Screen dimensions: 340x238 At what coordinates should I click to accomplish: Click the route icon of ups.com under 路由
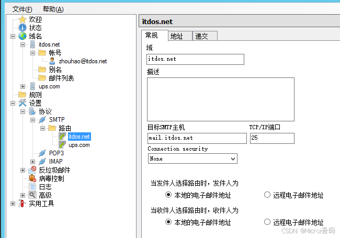click(x=62, y=145)
